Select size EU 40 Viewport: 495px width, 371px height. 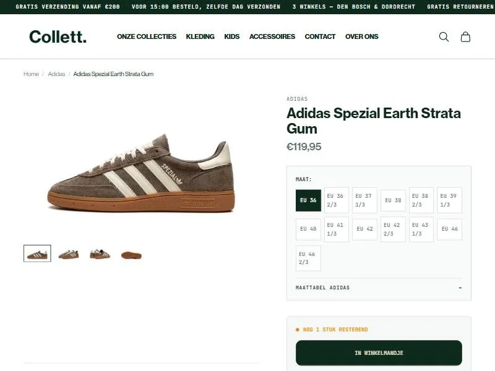click(x=308, y=229)
